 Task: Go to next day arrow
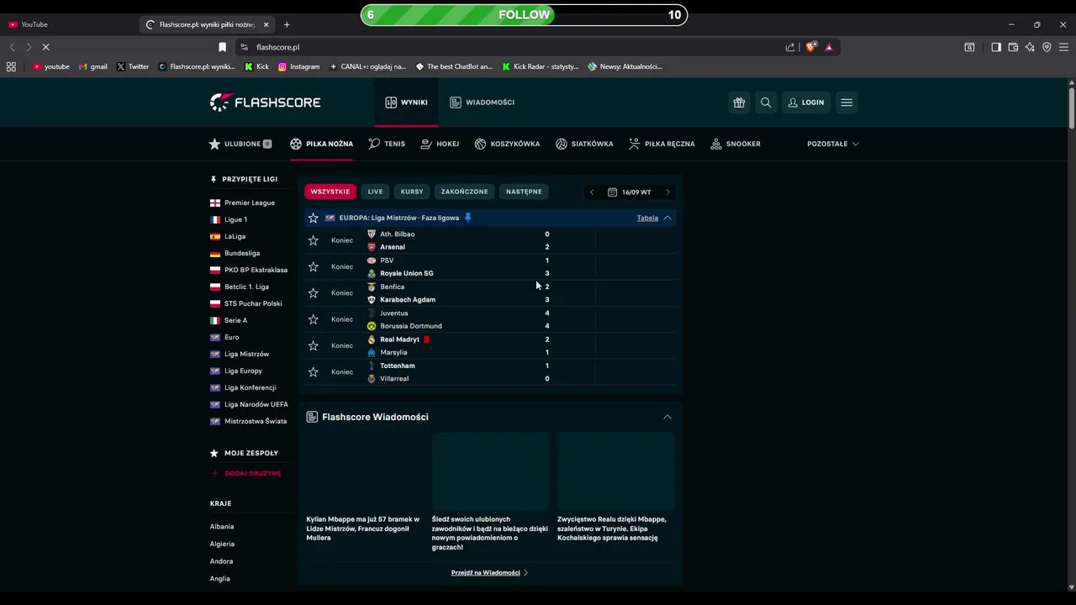[668, 192]
